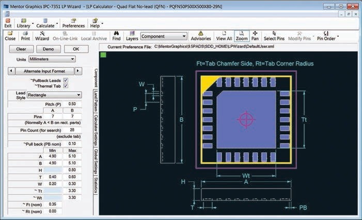The image size is (362, 220).
Task: Click the Pins B value field
Action: click(72, 116)
